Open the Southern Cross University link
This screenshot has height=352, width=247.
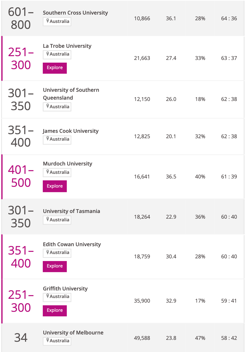pos(75,13)
